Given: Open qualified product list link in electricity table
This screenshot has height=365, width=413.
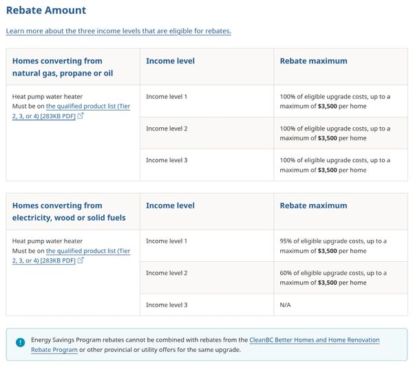Looking at the screenshot, I should point(88,251).
